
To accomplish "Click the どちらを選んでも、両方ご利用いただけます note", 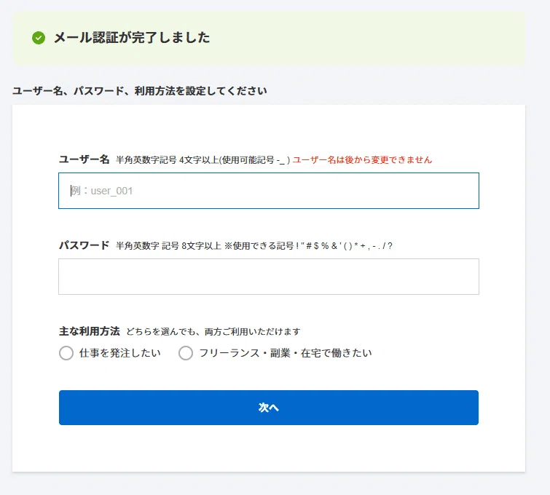I will coord(213,332).
